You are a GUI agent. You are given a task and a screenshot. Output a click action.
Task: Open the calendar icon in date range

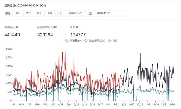pos(61,13)
